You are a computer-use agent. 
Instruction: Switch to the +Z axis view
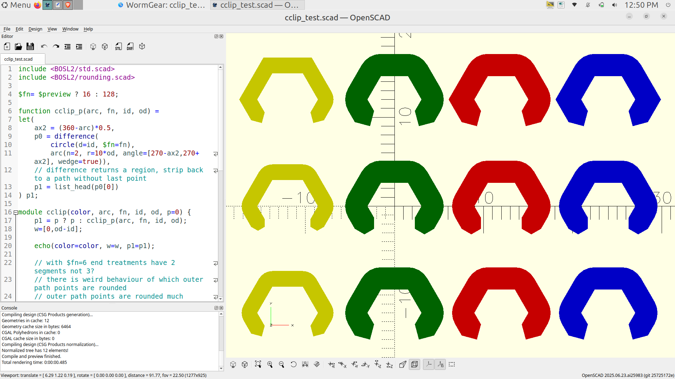(x=378, y=365)
